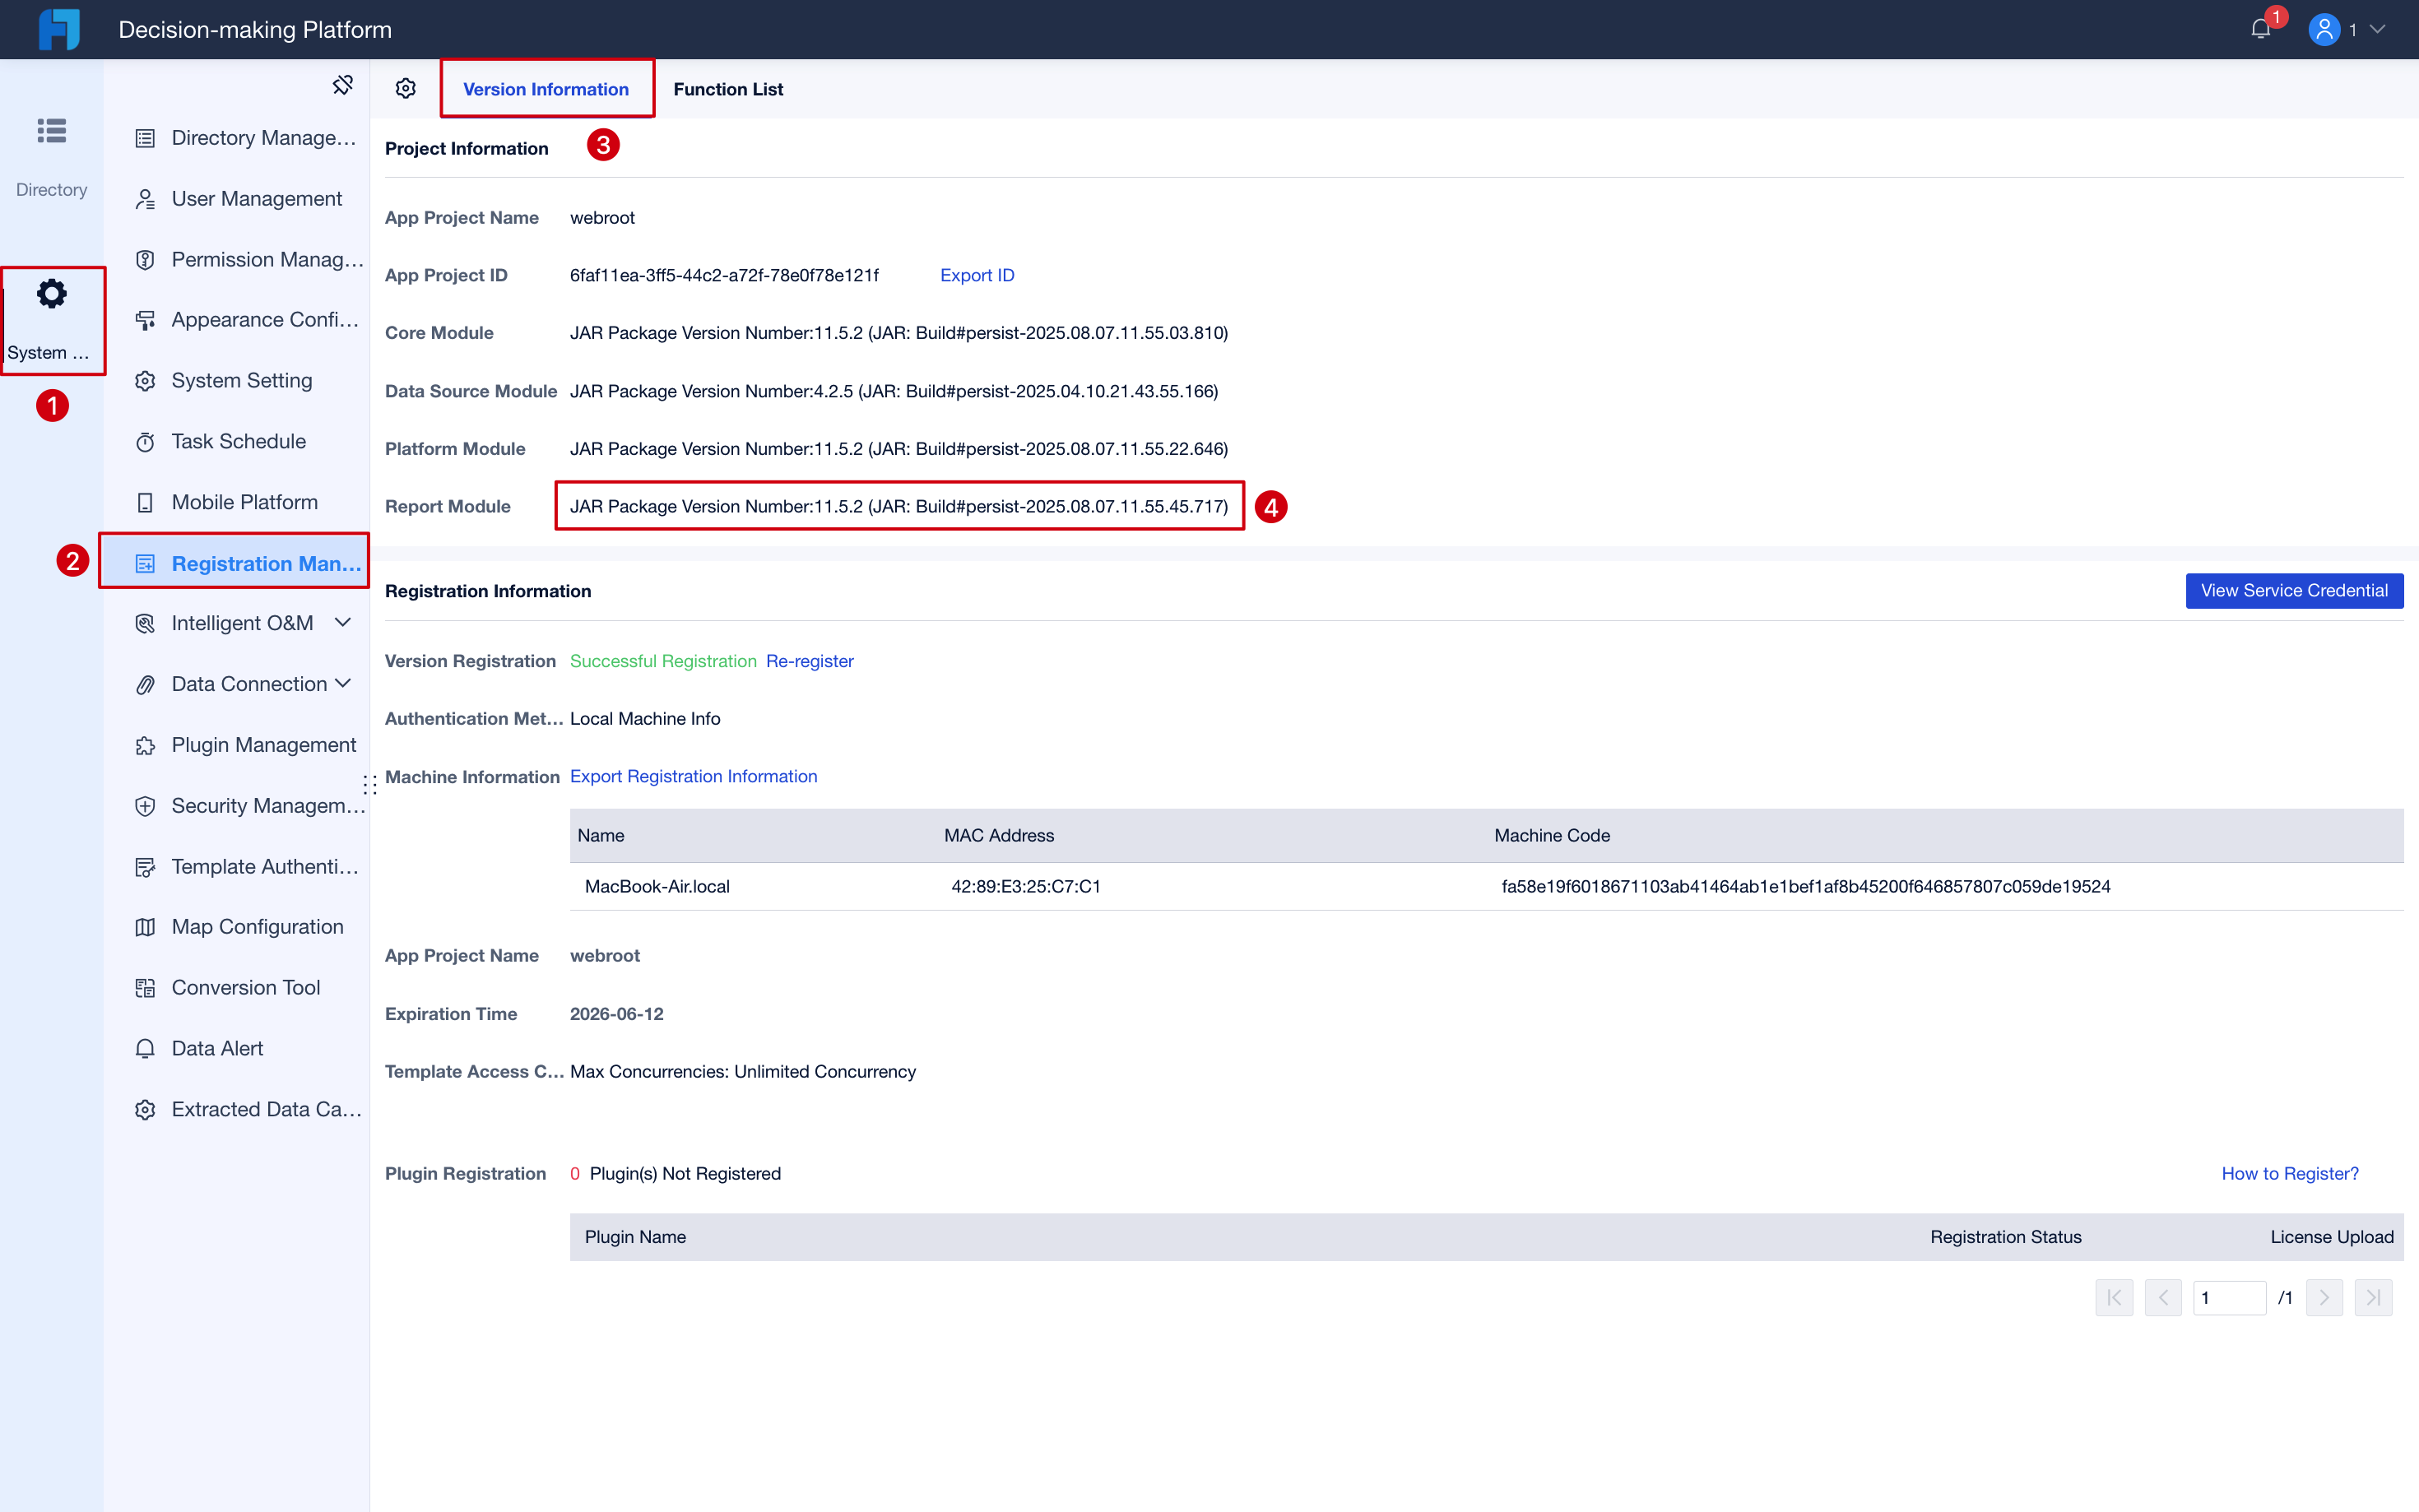The height and width of the screenshot is (1512, 2419).
Task: Open the How to Register? link
Action: 2290,1174
